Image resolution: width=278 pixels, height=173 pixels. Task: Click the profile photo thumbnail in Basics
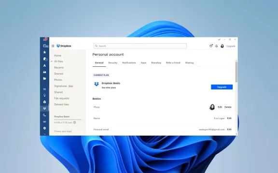pyautogui.click(x=212, y=107)
